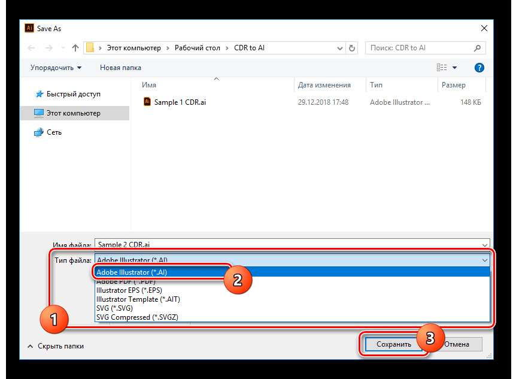Click the Отмена button
513x379 pixels.
point(457,344)
